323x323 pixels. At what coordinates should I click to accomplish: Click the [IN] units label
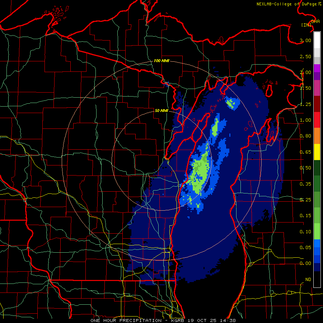point(306,25)
